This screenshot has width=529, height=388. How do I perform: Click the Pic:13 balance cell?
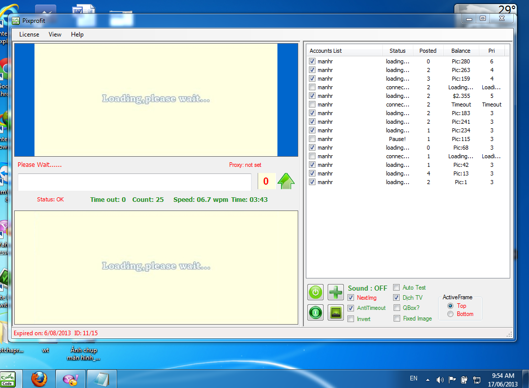click(461, 173)
